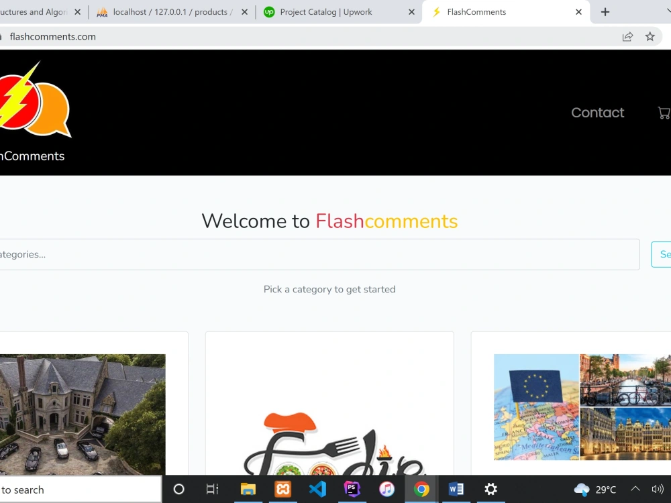Image resolution: width=671 pixels, height=503 pixels.
Task: Open the Europe travel collage category
Action: tap(582, 407)
